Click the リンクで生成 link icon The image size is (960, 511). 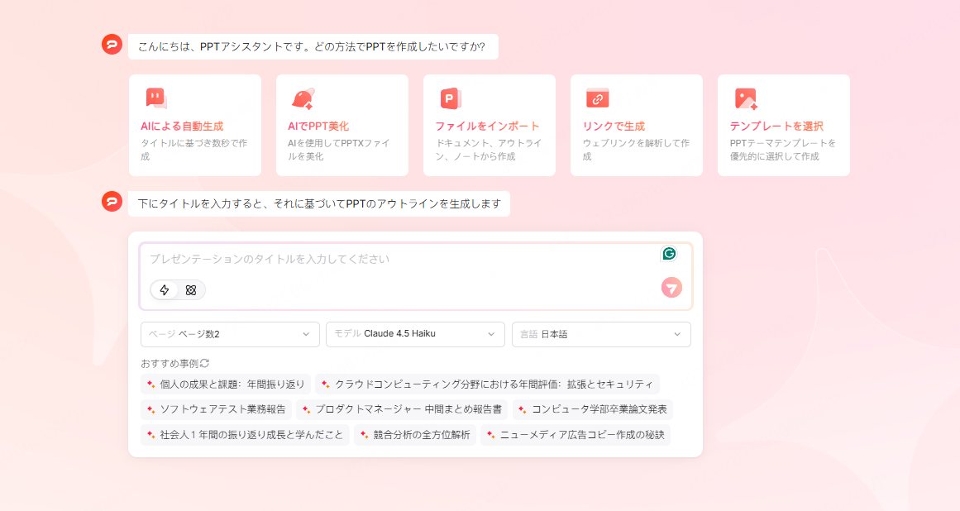pyautogui.click(x=597, y=98)
